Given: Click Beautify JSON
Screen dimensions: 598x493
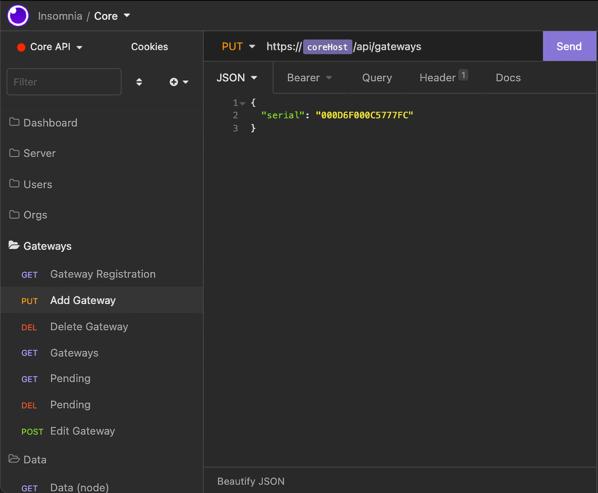Looking at the screenshot, I should (x=251, y=481).
